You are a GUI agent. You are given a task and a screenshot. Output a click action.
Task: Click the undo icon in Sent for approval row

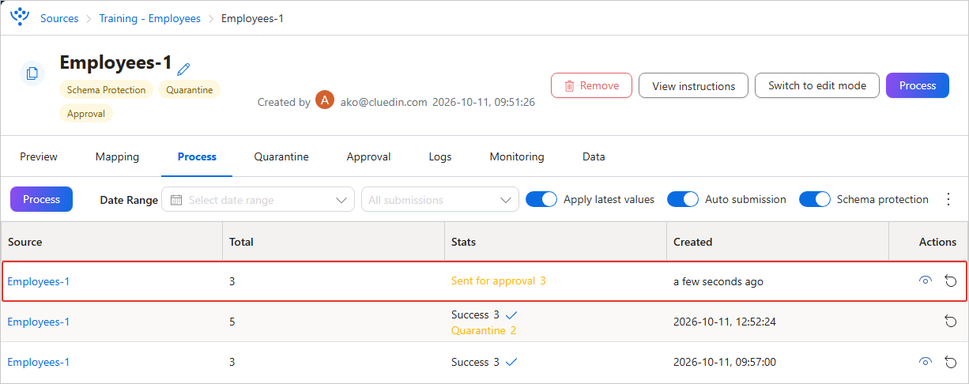point(951,280)
